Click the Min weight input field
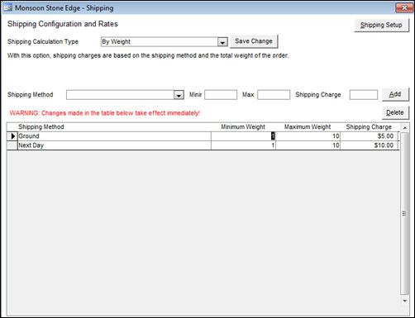The image size is (415, 318). pos(221,95)
